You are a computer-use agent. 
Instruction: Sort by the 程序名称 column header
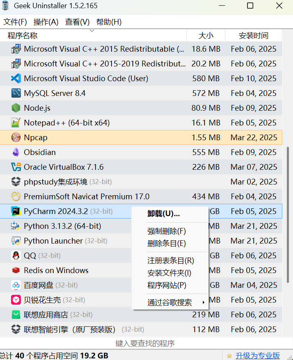click(x=93, y=35)
